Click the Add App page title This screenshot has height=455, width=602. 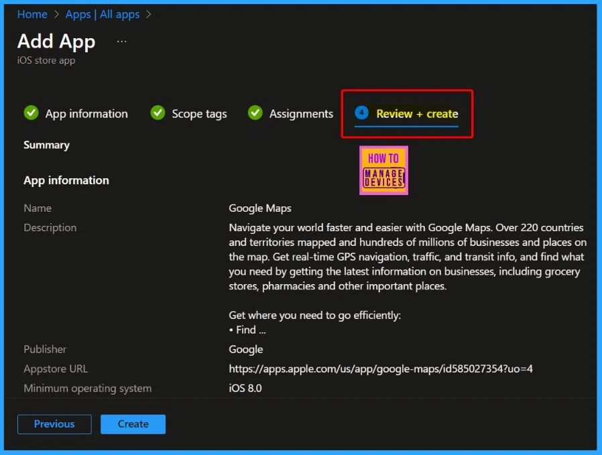pos(56,42)
